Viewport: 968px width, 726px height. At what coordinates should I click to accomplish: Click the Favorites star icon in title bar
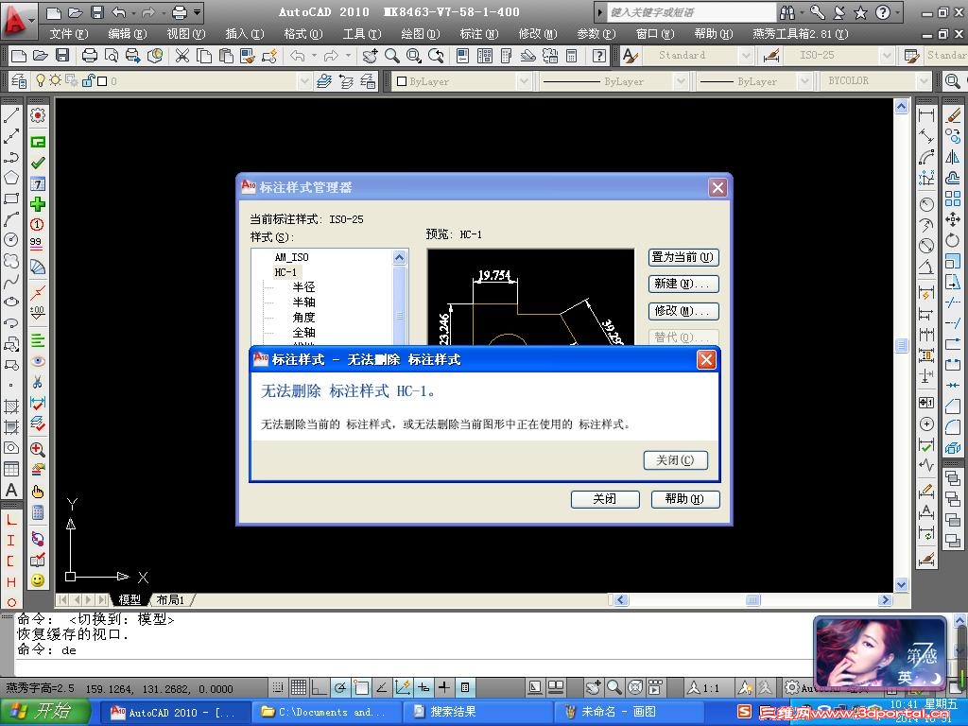(x=860, y=11)
